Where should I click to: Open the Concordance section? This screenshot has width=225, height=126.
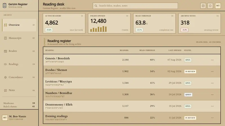pyautogui.click(x=19, y=77)
